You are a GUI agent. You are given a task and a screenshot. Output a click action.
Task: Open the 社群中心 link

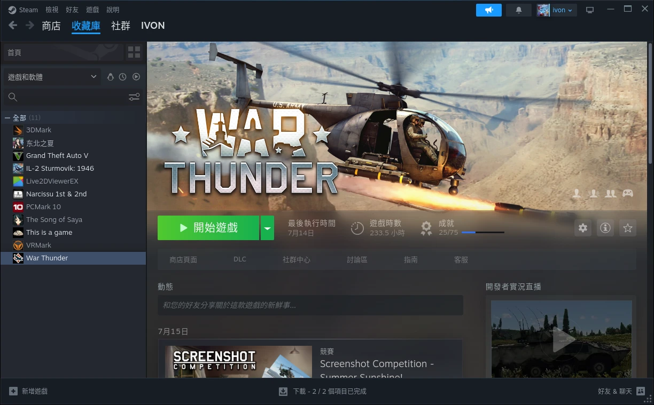tap(296, 260)
